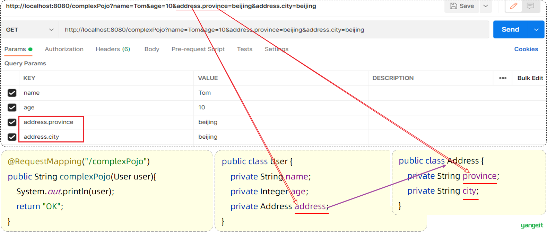The width and height of the screenshot is (547, 232).
Task: Open the GET method dropdown
Action: (x=30, y=30)
